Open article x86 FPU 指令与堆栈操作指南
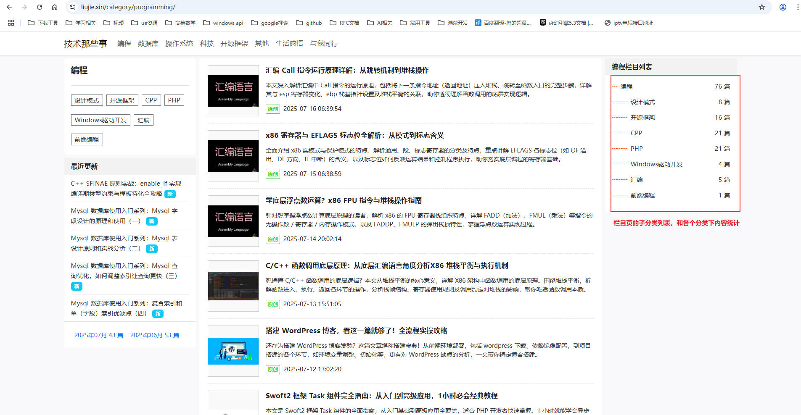 pos(344,200)
